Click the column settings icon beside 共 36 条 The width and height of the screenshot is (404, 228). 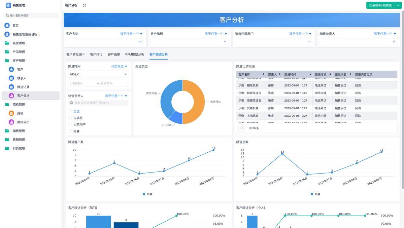click(242, 128)
